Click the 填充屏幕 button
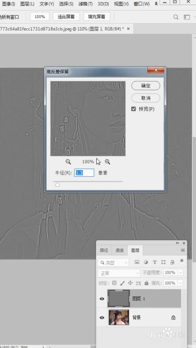Screen dimensions: 196x348 (x=97, y=17)
